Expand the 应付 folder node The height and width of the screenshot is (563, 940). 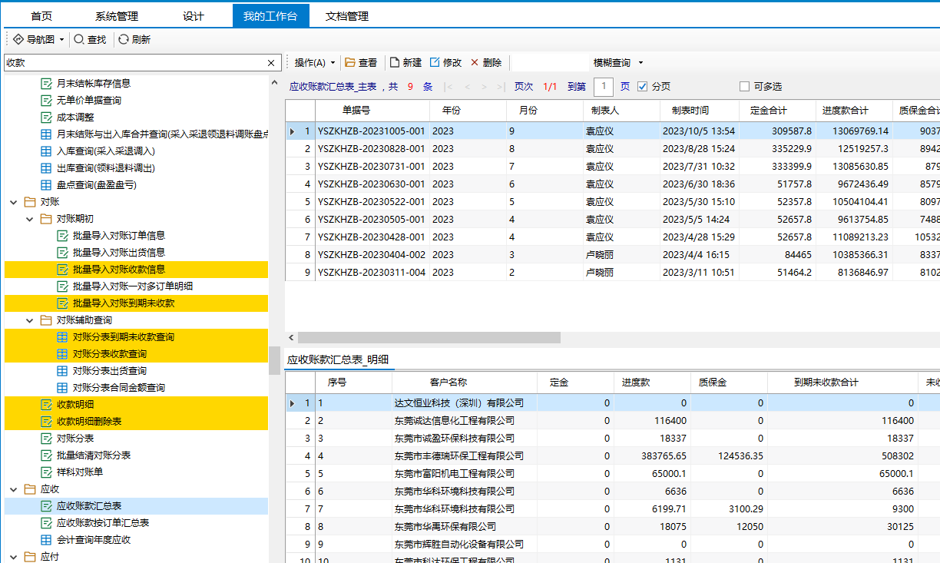(x=14, y=557)
